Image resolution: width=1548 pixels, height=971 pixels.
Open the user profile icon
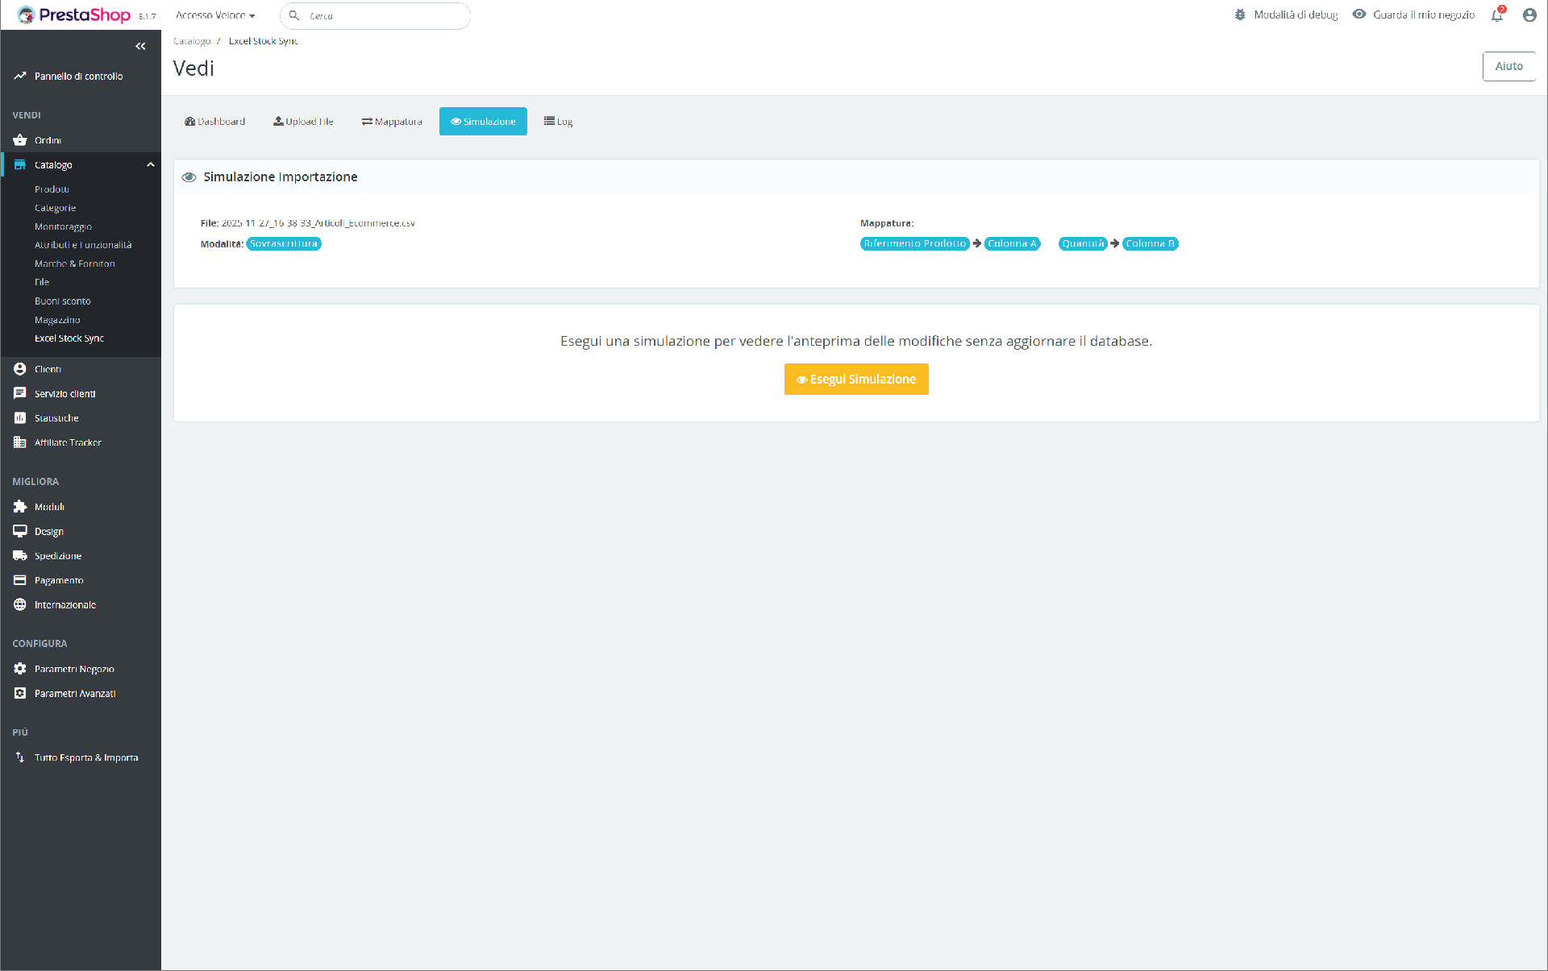[1529, 15]
